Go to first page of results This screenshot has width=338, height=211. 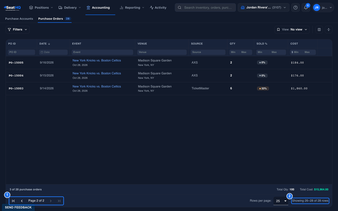point(13,201)
